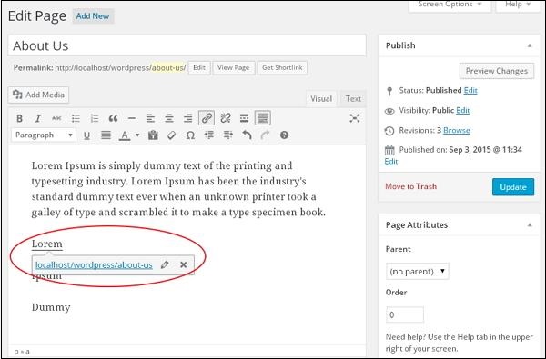The width and height of the screenshot is (546, 359).
Task: Insert a bulleted list
Action: (76, 119)
